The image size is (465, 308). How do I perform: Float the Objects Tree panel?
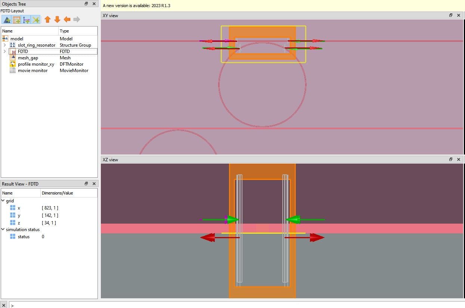point(86,4)
